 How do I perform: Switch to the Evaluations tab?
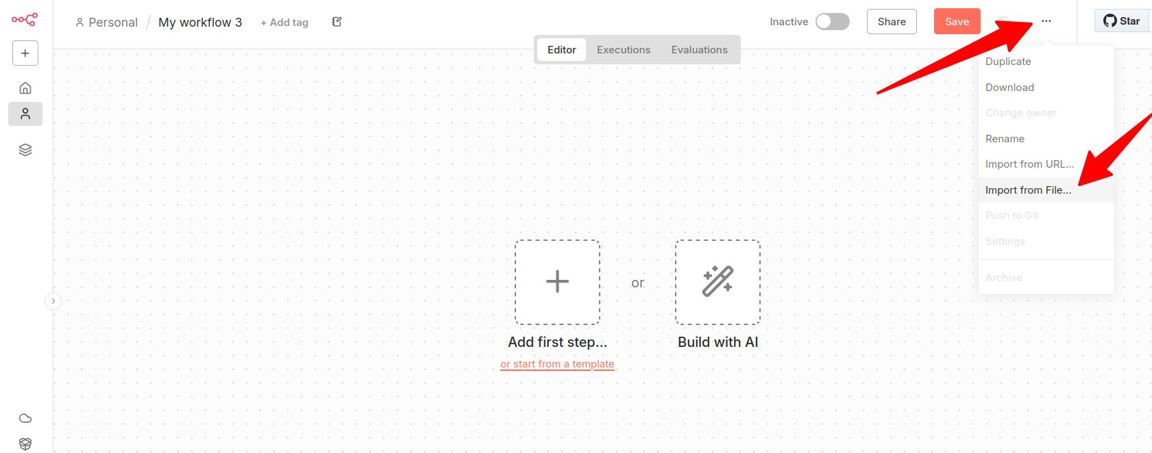tap(699, 50)
